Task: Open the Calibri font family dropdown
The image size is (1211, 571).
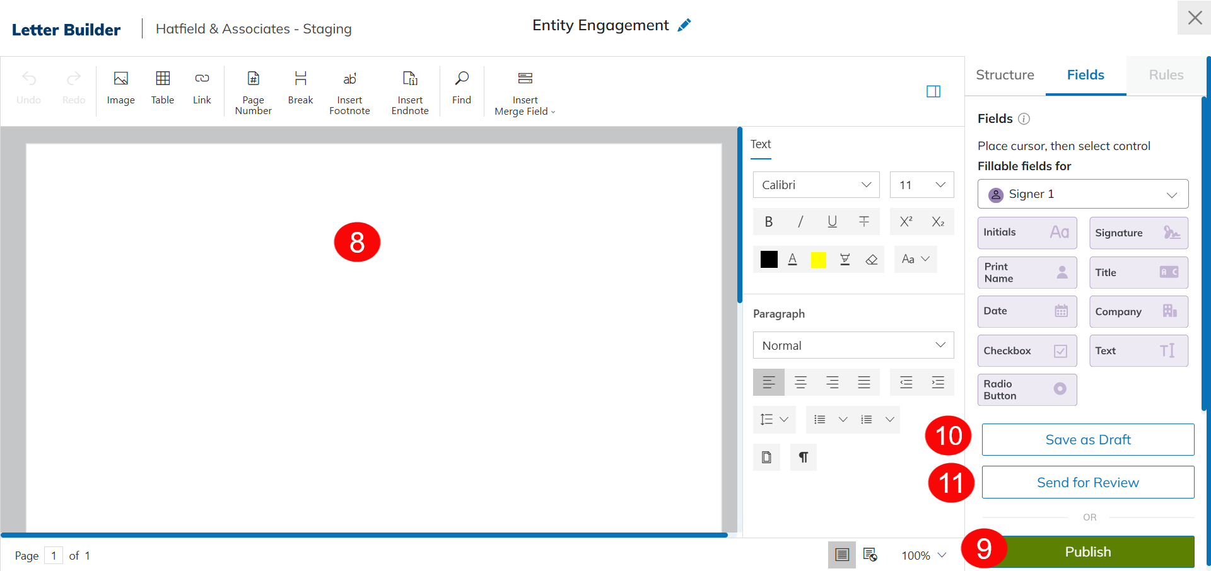Action: tap(816, 185)
